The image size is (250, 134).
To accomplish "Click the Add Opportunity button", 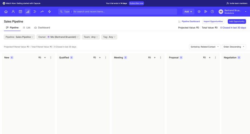I will [x=237, y=21].
